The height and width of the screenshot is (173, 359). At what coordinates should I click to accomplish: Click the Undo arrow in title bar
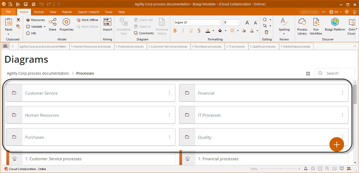[41, 4]
